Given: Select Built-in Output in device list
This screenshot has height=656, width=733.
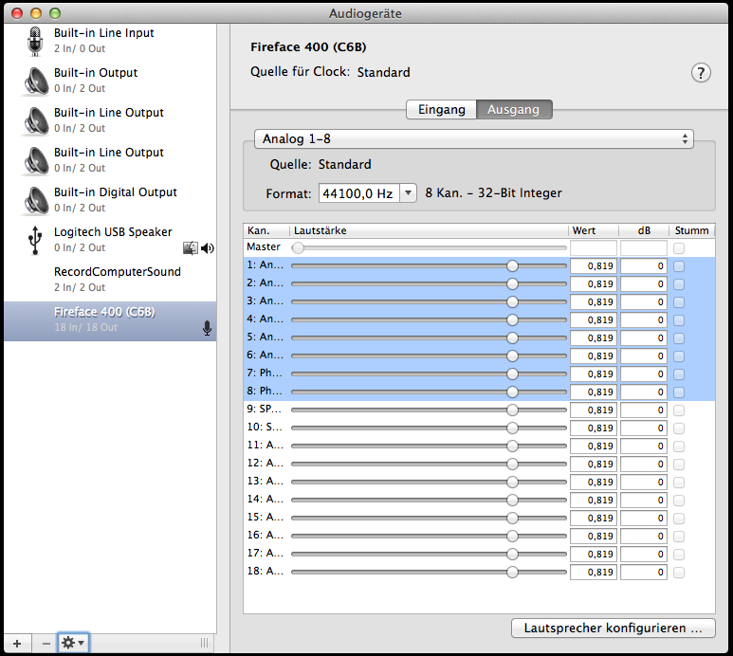Looking at the screenshot, I should coord(110,82).
